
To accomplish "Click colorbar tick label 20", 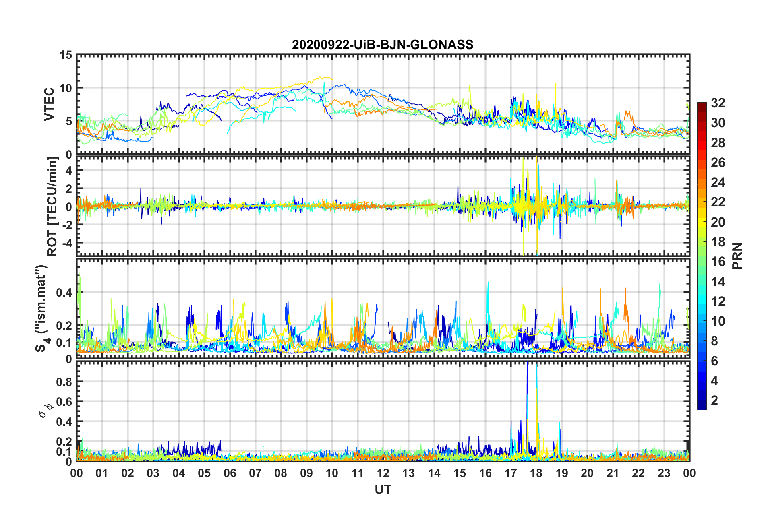I will (x=718, y=222).
